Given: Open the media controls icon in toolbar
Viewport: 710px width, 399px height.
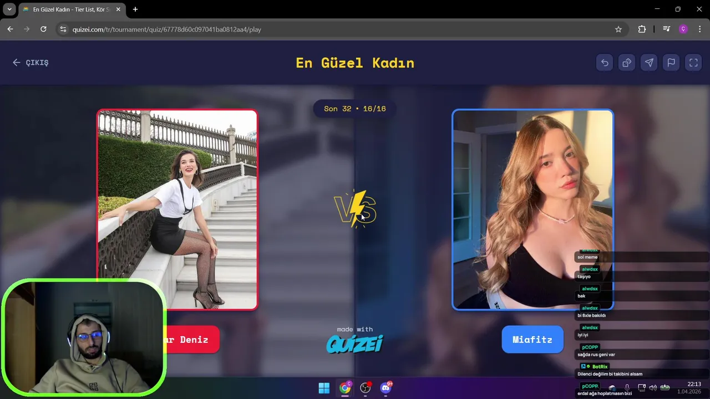Looking at the screenshot, I should coord(667,29).
